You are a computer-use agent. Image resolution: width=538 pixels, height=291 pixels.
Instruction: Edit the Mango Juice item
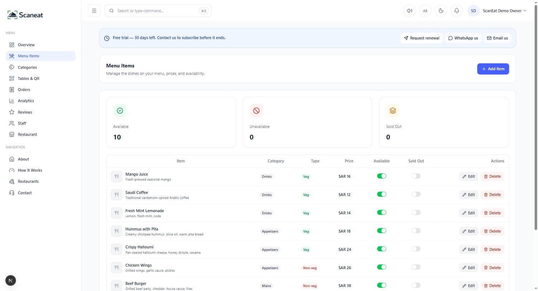pos(468,176)
